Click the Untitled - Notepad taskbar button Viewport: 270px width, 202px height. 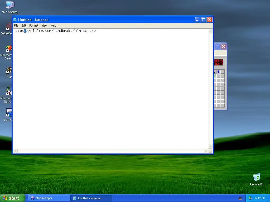pos(91,198)
